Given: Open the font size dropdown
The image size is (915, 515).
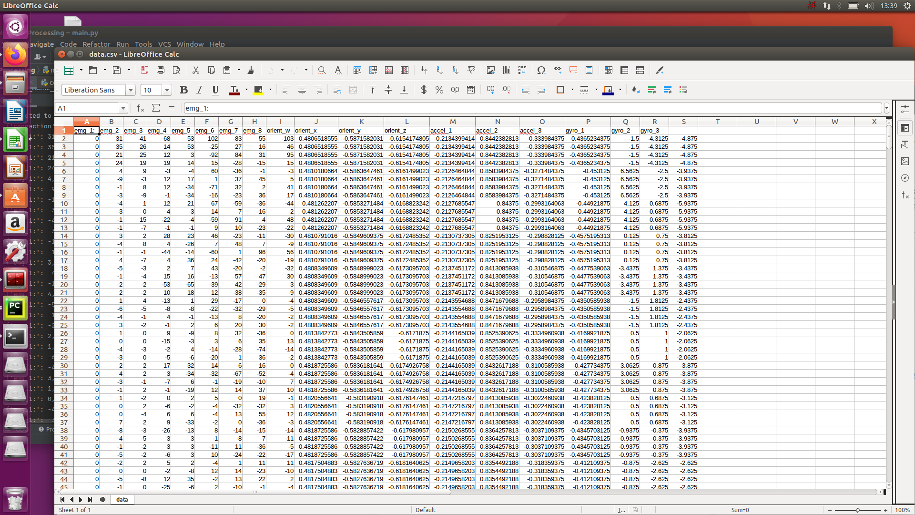Looking at the screenshot, I should pos(167,90).
